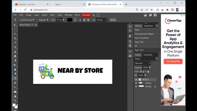This screenshot has height=111, width=197.
Task: Open the Properties panel icon
Action: 130,31
